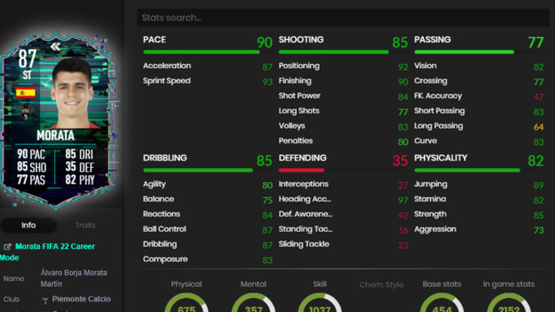Switch to the Info tab
The image size is (555, 312).
(x=29, y=225)
